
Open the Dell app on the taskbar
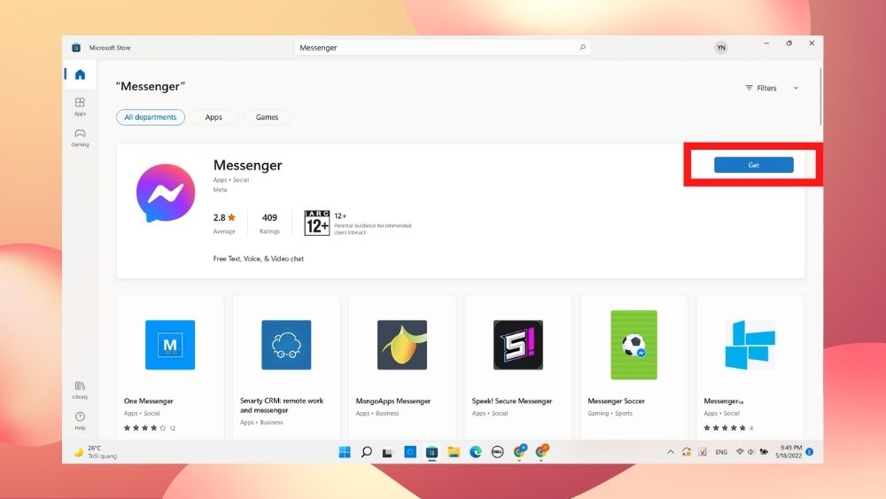click(x=497, y=451)
